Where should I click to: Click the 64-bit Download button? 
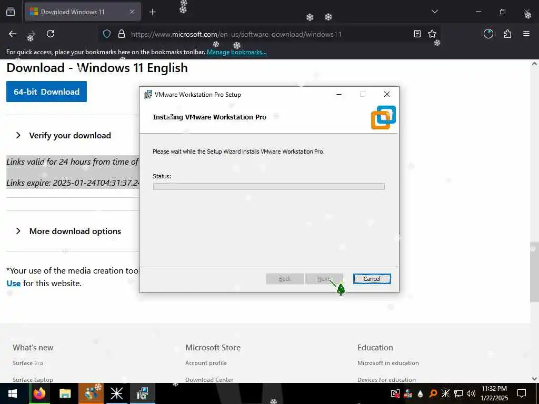pyautogui.click(x=46, y=92)
